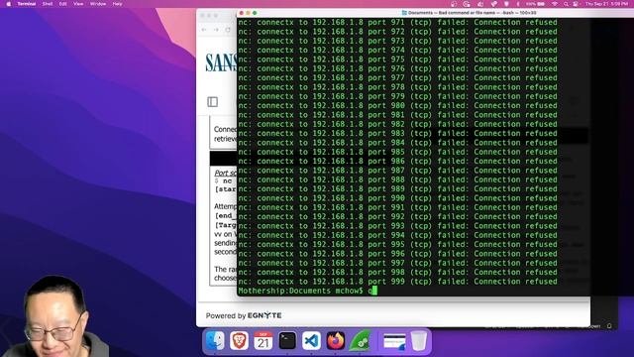Click notification bell icon at browser bottom
634x357 pixels.
pos(609,326)
